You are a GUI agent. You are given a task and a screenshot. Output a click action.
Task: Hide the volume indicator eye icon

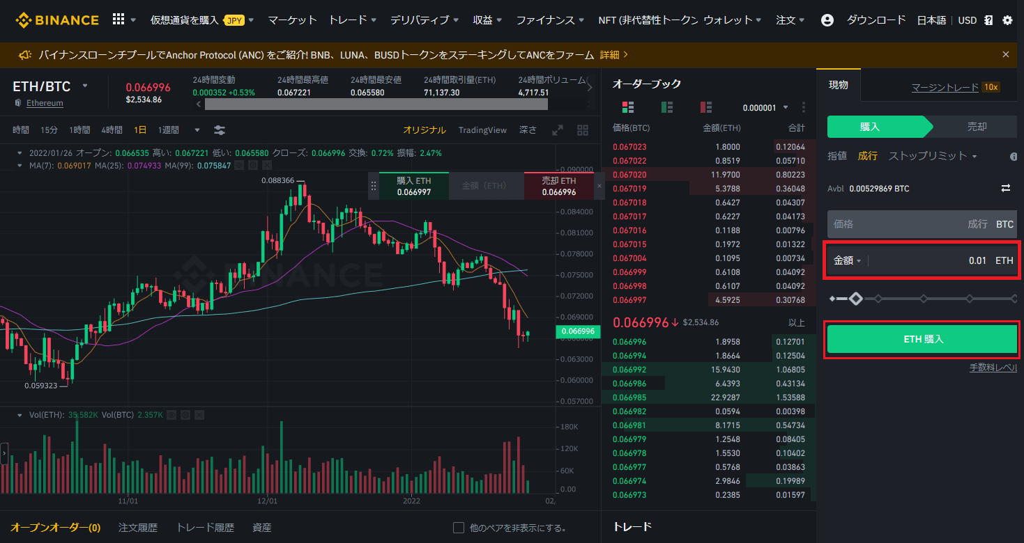pyautogui.click(x=172, y=415)
